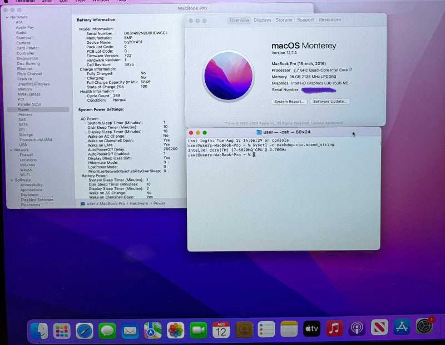Image resolution: width=445 pixels, height=345 pixels.
Task: Select Card Reader in the sidebar
Action: [x=27, y=48]
